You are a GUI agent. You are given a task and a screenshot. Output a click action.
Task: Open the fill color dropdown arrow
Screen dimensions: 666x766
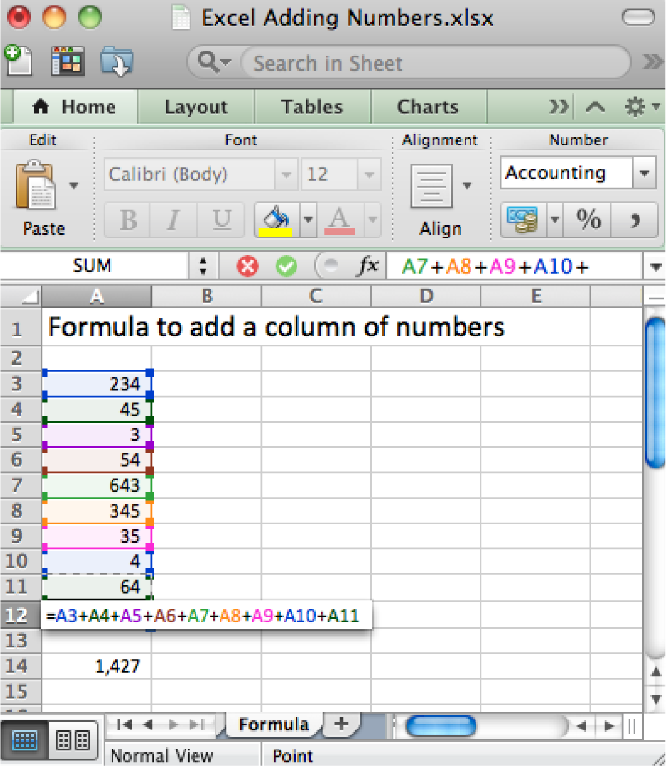coord(308,220)
